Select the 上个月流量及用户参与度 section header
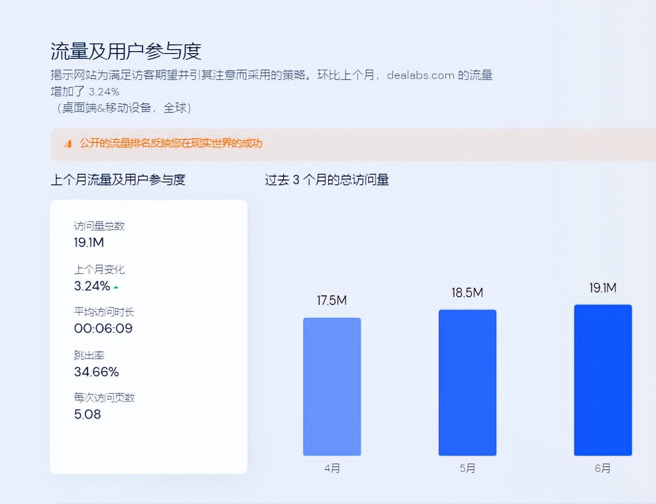656x504 pixels. [119, 180]
